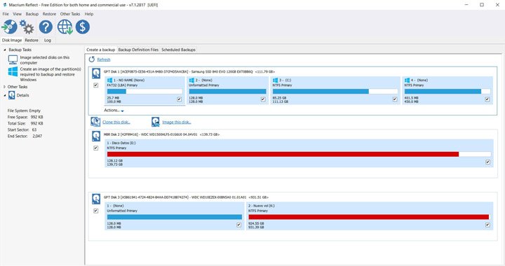Open the File menu
505x266 pixels.
[6, 14]
